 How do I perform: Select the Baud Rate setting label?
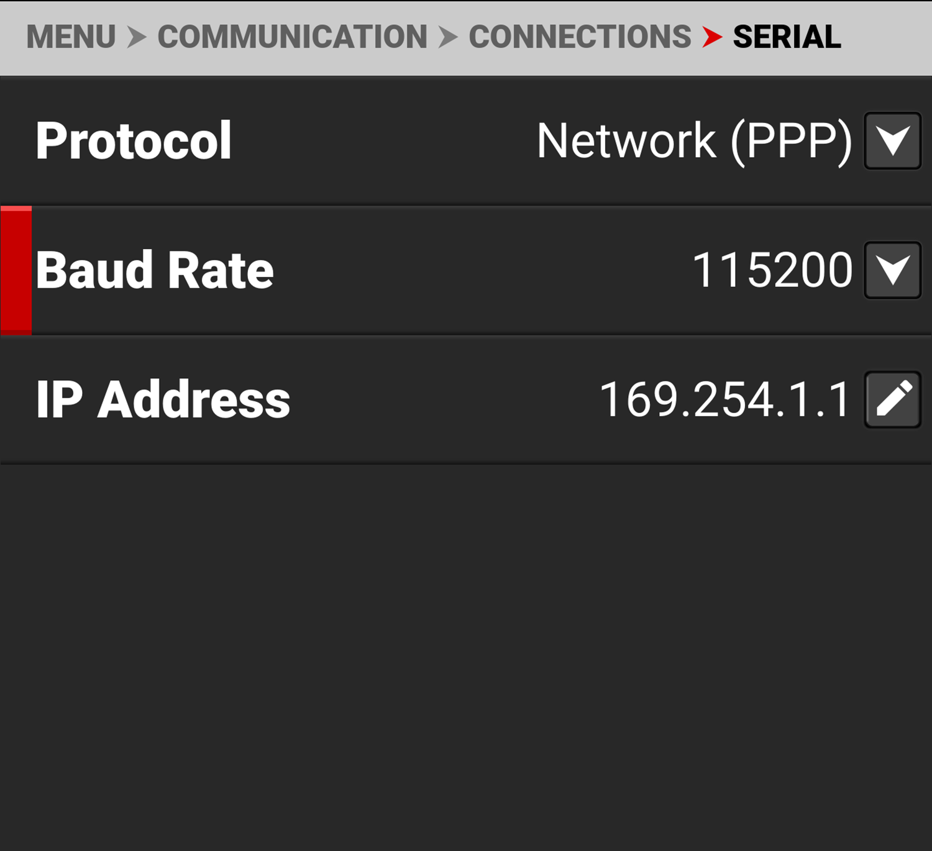point(155,270)
